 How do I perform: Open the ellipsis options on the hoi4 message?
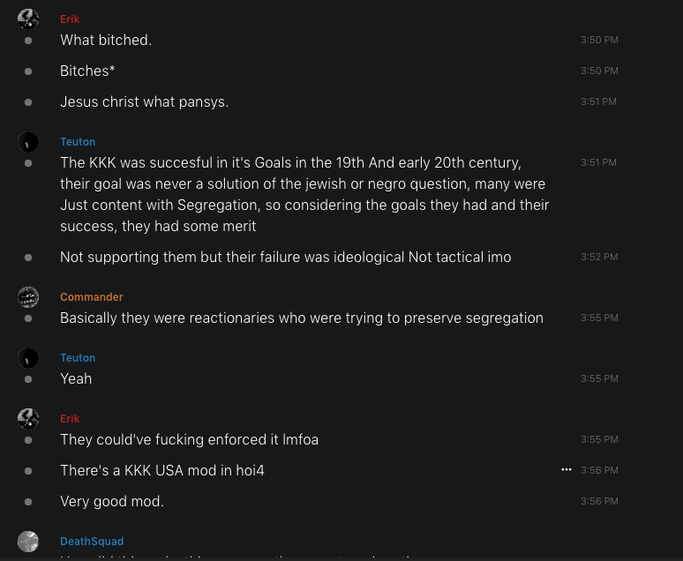pos(567,470)
